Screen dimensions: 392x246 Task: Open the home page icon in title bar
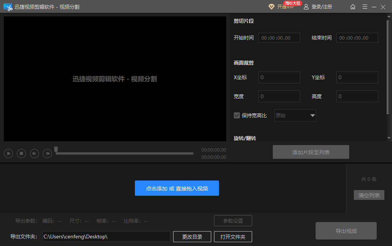click(x=353, y=7)
